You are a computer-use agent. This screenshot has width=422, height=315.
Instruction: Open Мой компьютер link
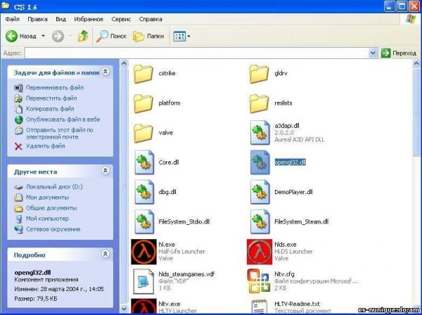47,219
